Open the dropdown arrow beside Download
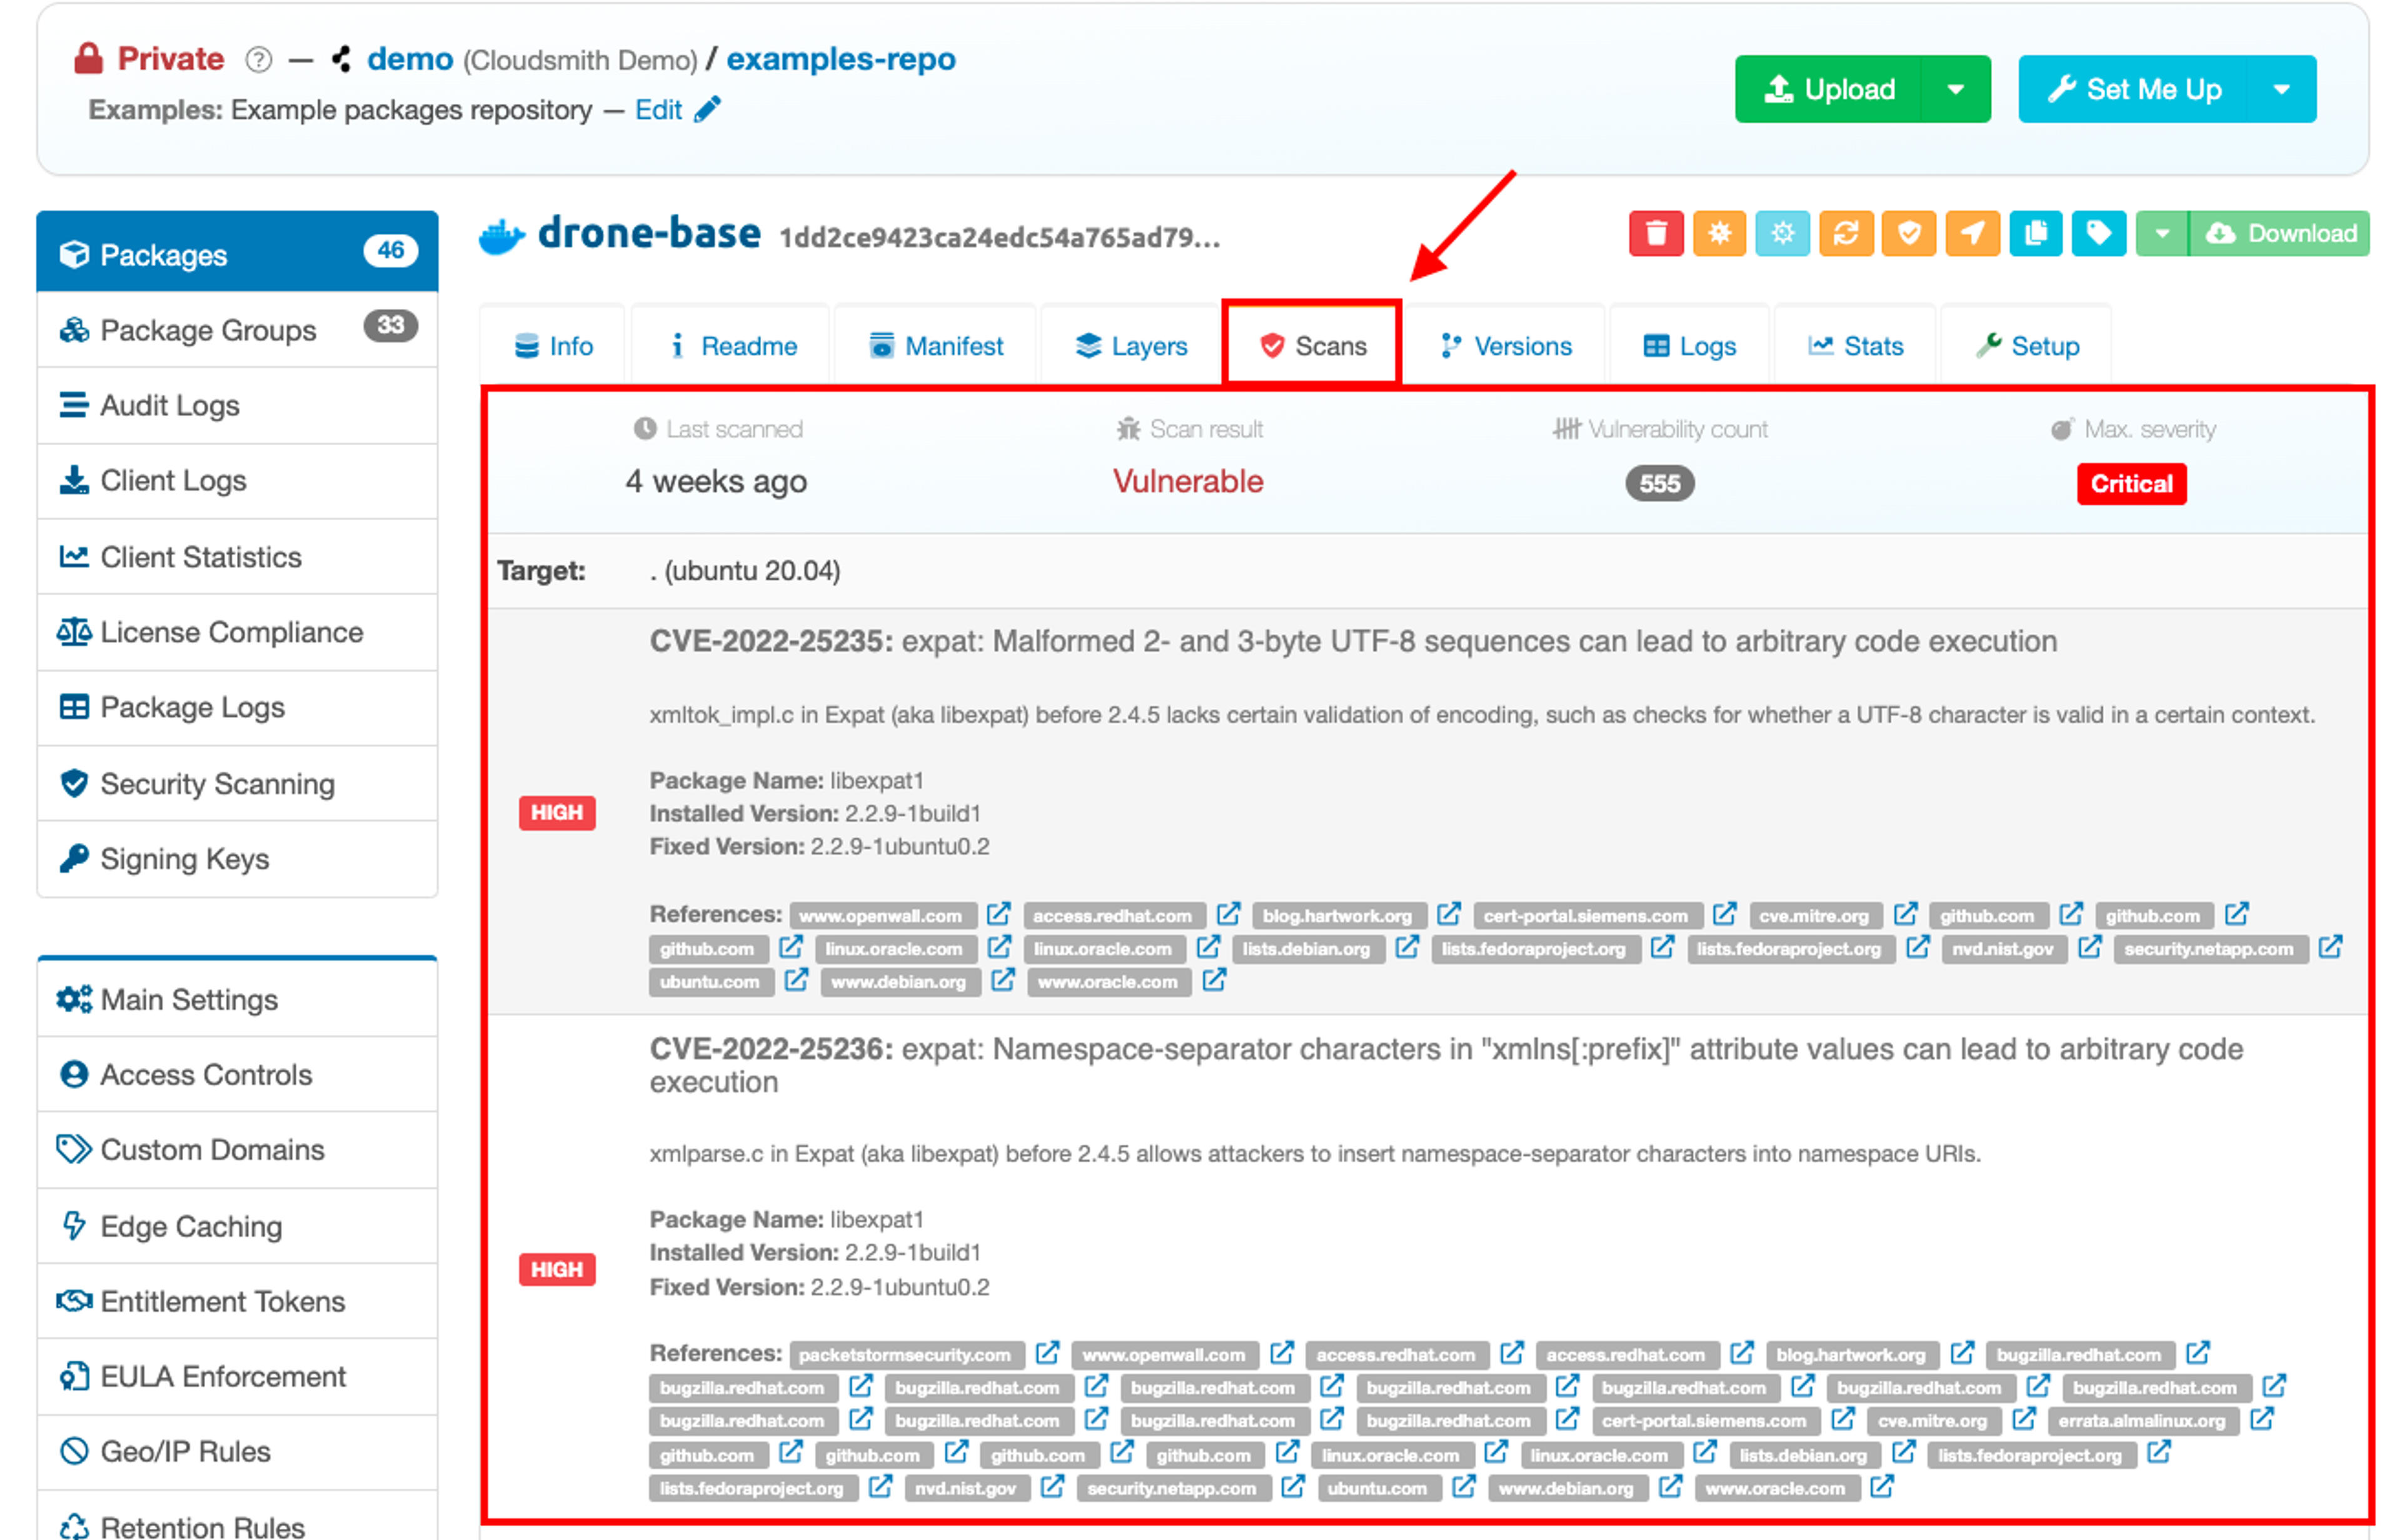 (2161, 234)
